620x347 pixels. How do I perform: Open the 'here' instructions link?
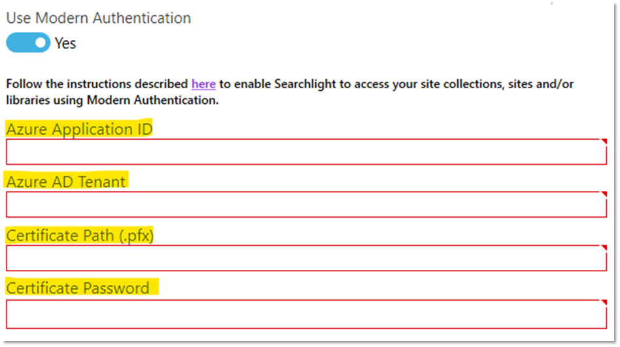tap(203, 84)
